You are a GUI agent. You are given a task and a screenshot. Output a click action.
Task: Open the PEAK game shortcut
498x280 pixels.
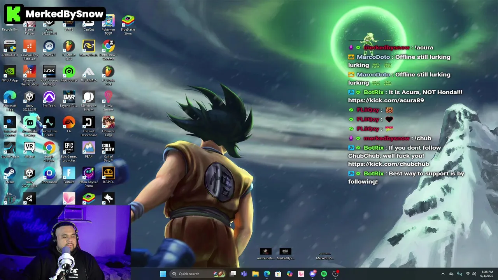point(89,150)
